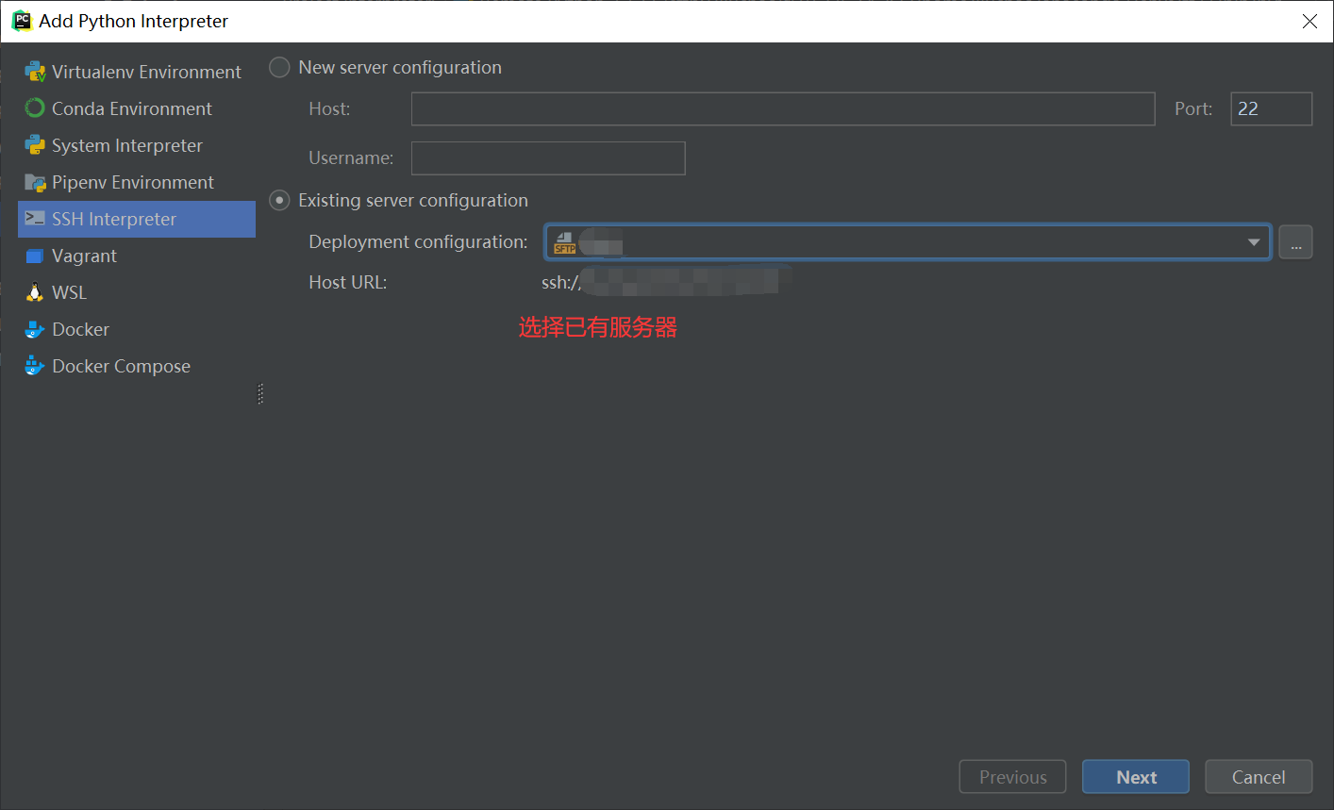Open the Deployment configuration dropdown arrow
Image resolution: width=1334 pixels, height=810 pixels.
[x=1254, y=242]
